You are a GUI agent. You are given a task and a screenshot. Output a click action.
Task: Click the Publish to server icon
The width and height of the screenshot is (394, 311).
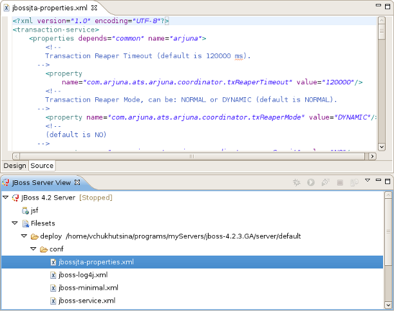point(354,183)
